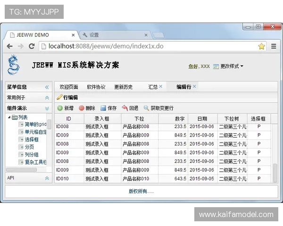Open the Chrome hamburger menu

click(274, 46)
